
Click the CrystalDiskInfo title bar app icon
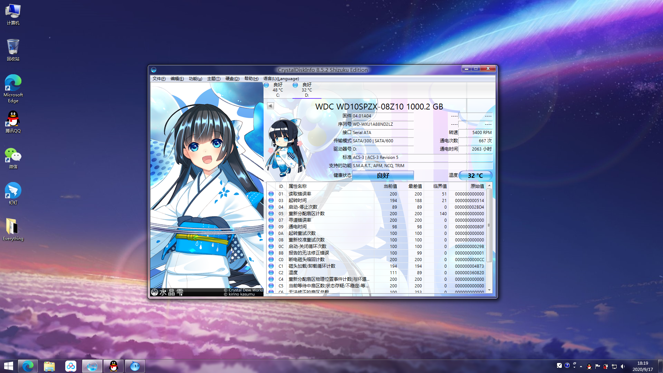point(154,70)
